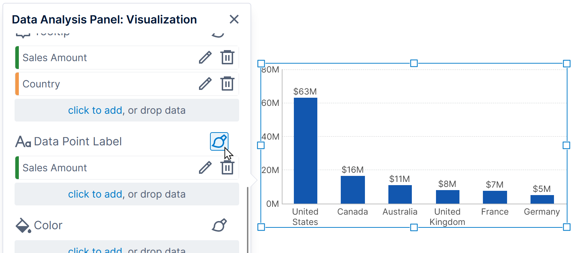Click to add data under Tooltip
Viewport: 576px width, 253px height.
tap(95, 111)
